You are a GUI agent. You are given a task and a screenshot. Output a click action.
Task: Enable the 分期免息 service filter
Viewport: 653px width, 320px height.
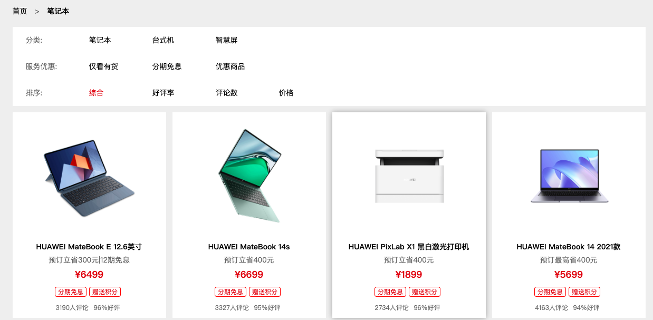point(167,66)
